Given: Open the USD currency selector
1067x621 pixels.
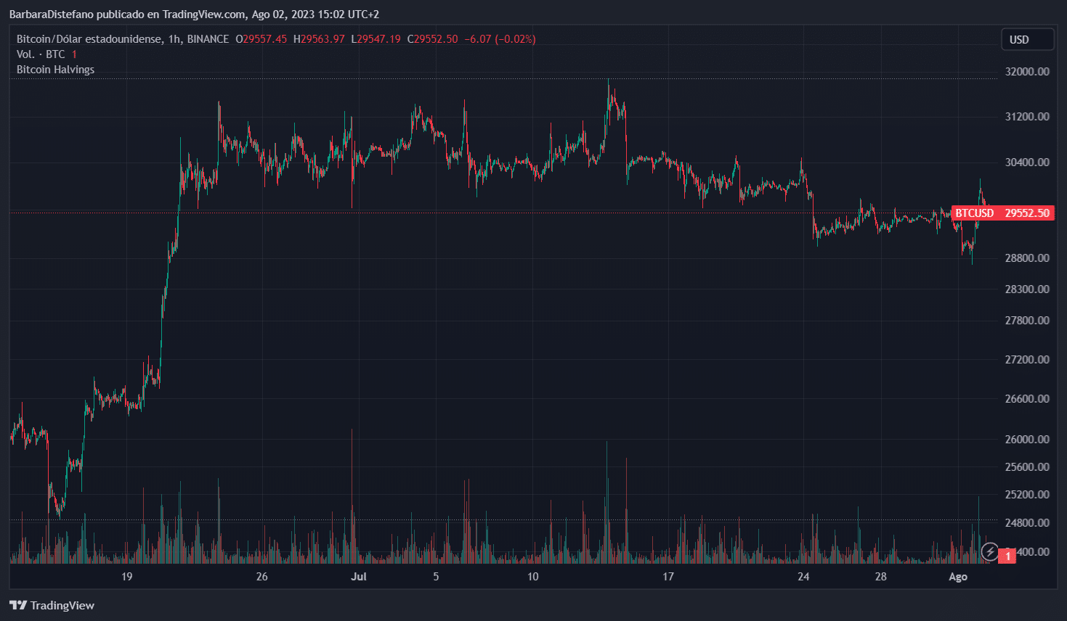Looking at the screenshot, I should click(1027, 40).
